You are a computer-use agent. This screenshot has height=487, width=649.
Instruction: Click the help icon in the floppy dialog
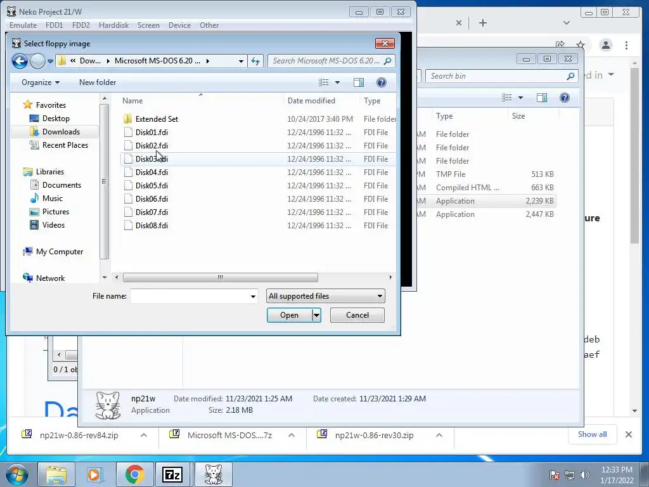pos(381,82)
